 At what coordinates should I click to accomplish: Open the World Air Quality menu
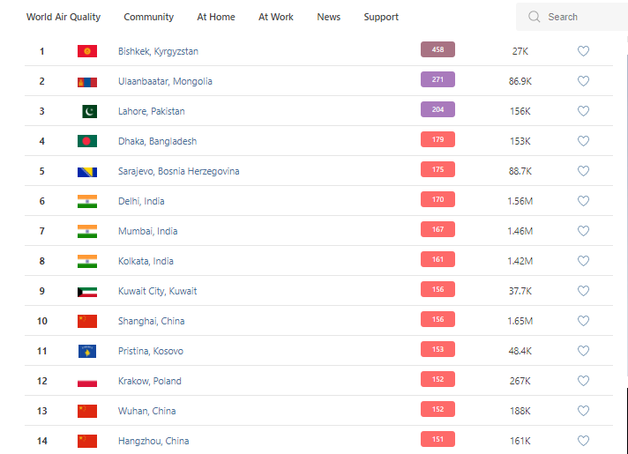[64, 17]
